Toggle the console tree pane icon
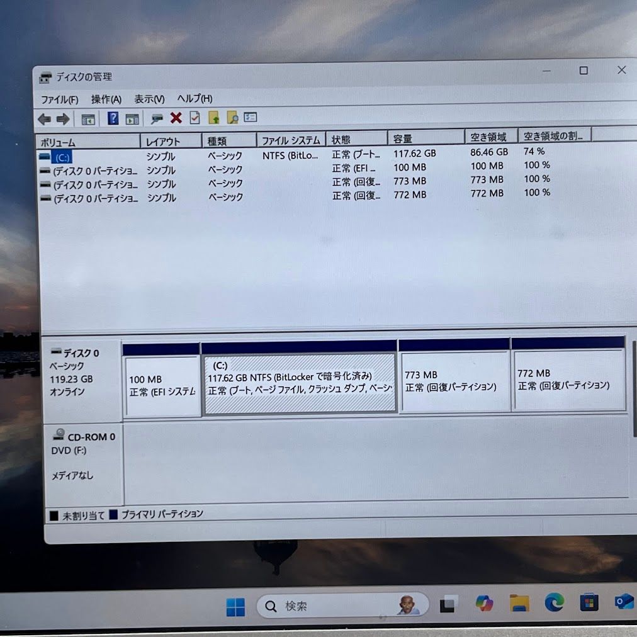 (88, 119)
